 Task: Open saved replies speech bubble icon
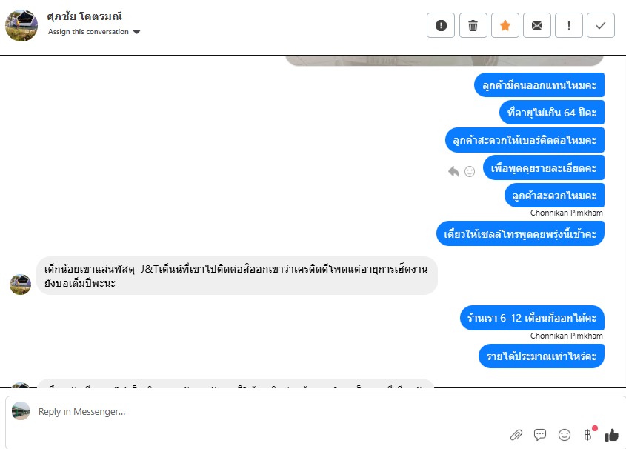[540, 435]
